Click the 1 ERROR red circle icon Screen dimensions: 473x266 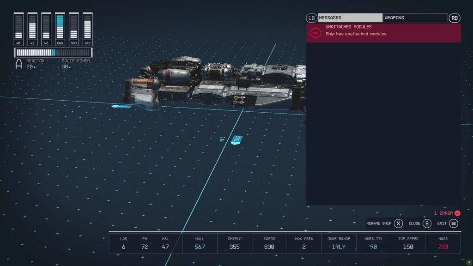(x=456, y=213)
